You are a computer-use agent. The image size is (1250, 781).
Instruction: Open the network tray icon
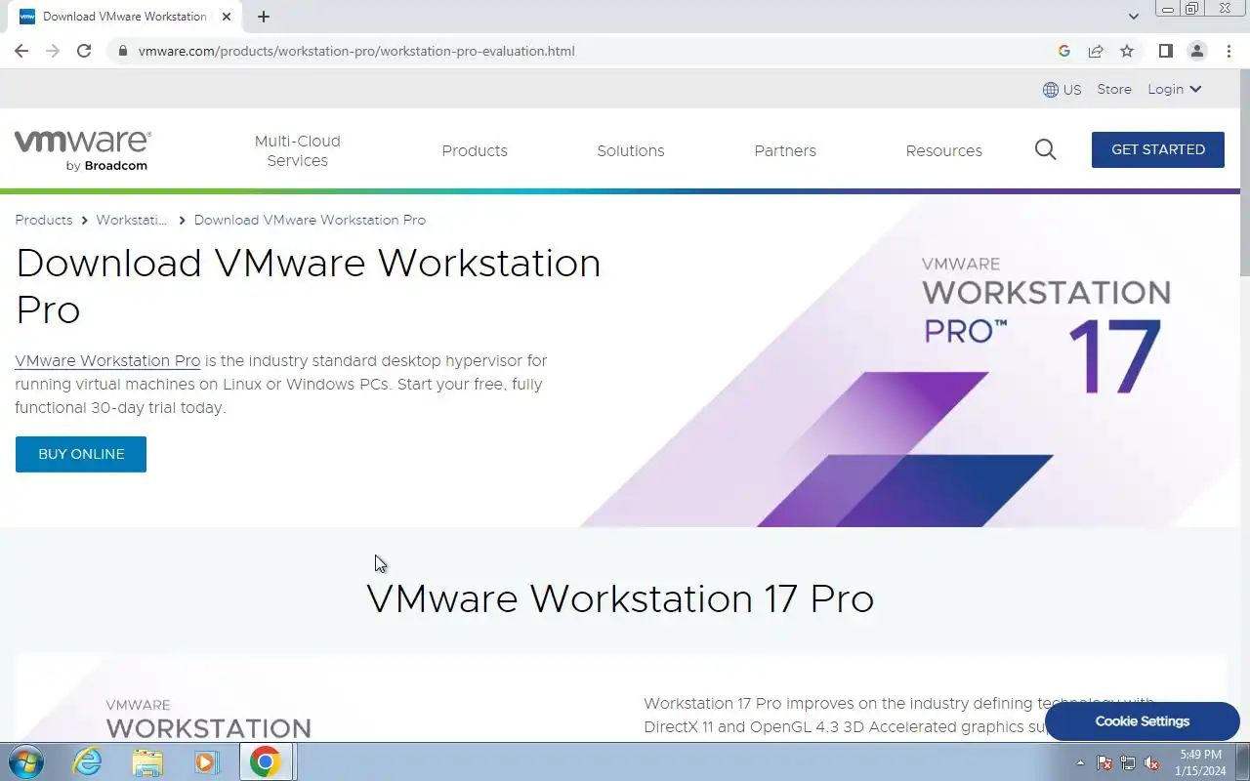pos(1128,762)
